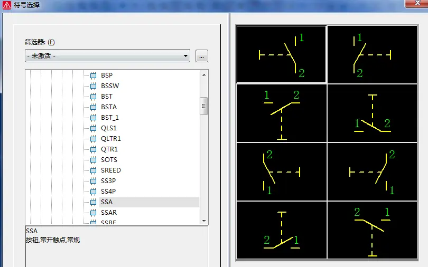Click the symbol icon beside QLTR1
The width and height of the screenshot is (428, 267).
(x=94, y=139)
